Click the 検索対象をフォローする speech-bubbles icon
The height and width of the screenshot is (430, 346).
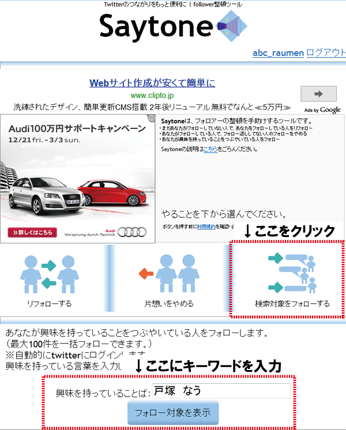tap(292, 273)
